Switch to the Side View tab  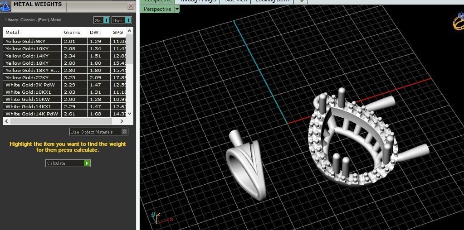(235, 1)
